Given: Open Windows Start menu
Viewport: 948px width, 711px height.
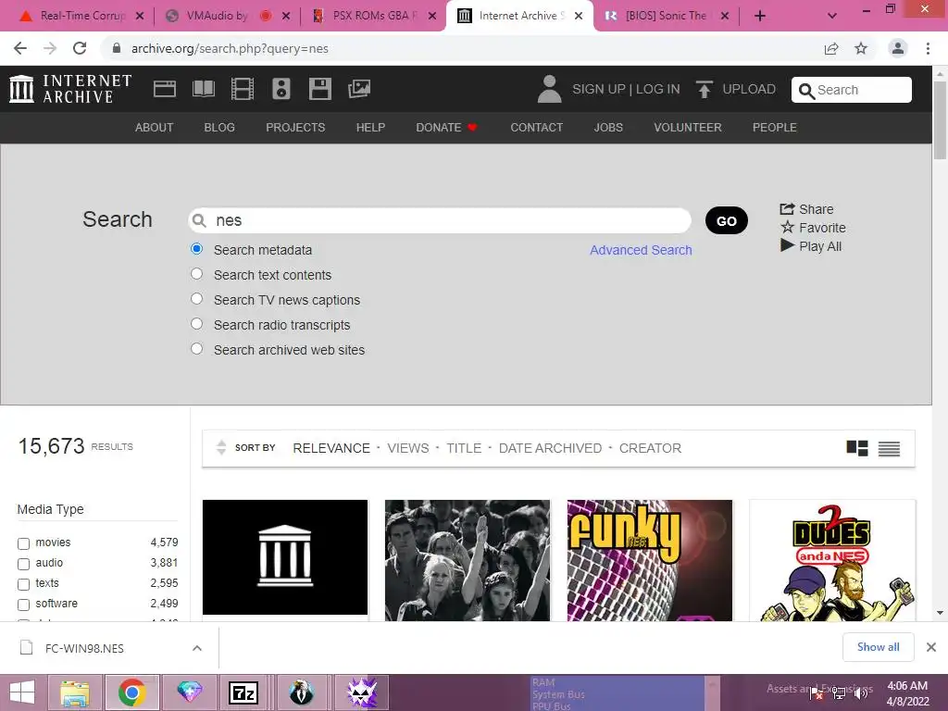Looking at the screenshot, I should point(22,692).
